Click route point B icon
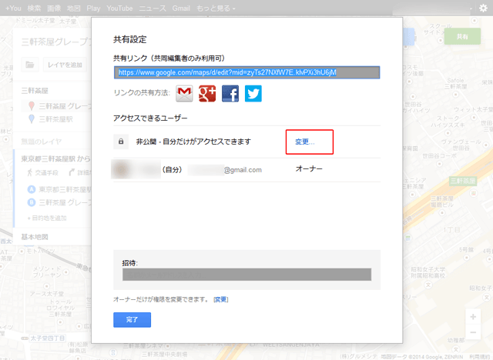 point(32,202)
